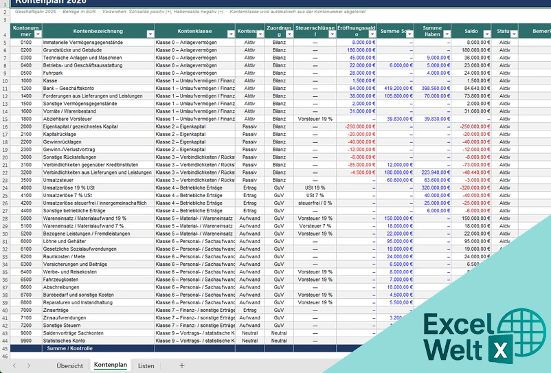Select cell 'Statisches Konto' row 9900 number
This screenshot has width=551, height=373.
tap(26, 341)
